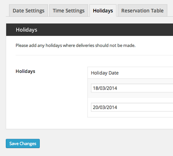Click the white row holding 20/03/2014
This screenshot has height=156, width=173.
click(130, 107)
